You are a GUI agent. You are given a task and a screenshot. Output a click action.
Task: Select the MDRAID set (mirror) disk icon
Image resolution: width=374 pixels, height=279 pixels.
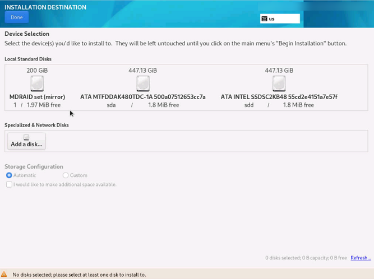[x=37, y=83]
